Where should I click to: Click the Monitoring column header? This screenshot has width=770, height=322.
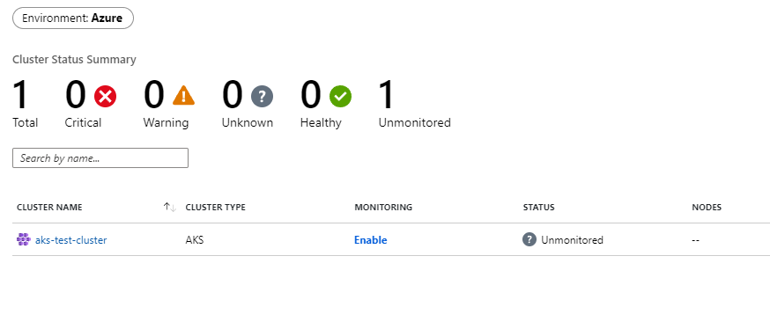[383, 208]
